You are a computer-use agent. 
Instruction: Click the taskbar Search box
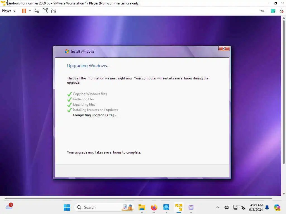104,207
